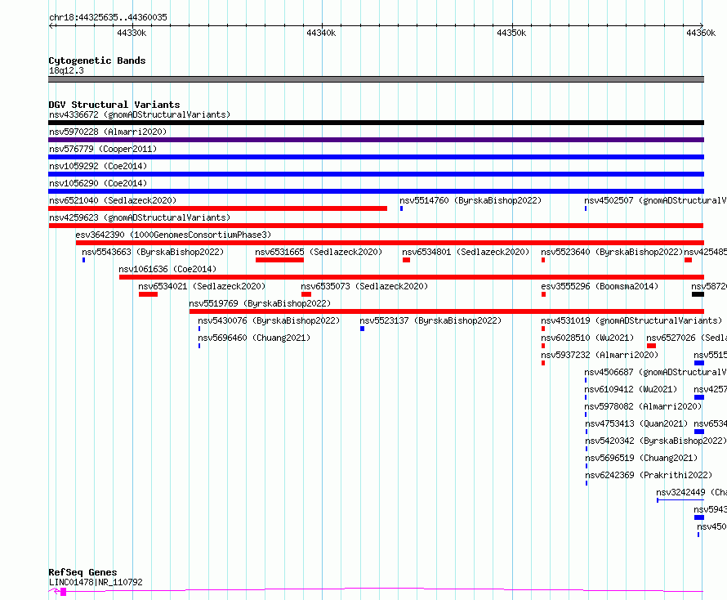The height and width of the screenshot is (600, 727).
Task: Select the red nsv6531665 variant bar
Action: pyautogui.click(x=279, y=260)
